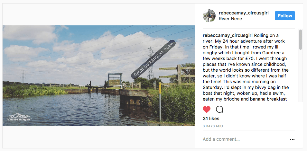This screenshot has height=151, width=307.
Task: Click the bold username starting the caption
Action: coord(228,35)
